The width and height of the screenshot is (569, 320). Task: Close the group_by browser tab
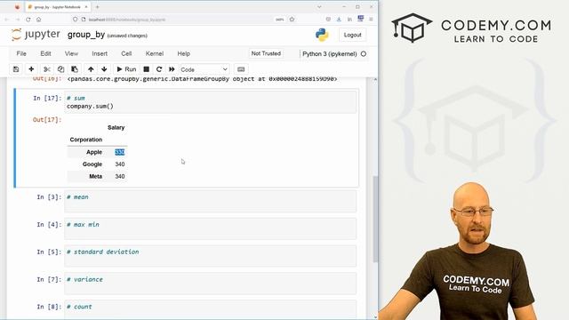tap(86, 7)
